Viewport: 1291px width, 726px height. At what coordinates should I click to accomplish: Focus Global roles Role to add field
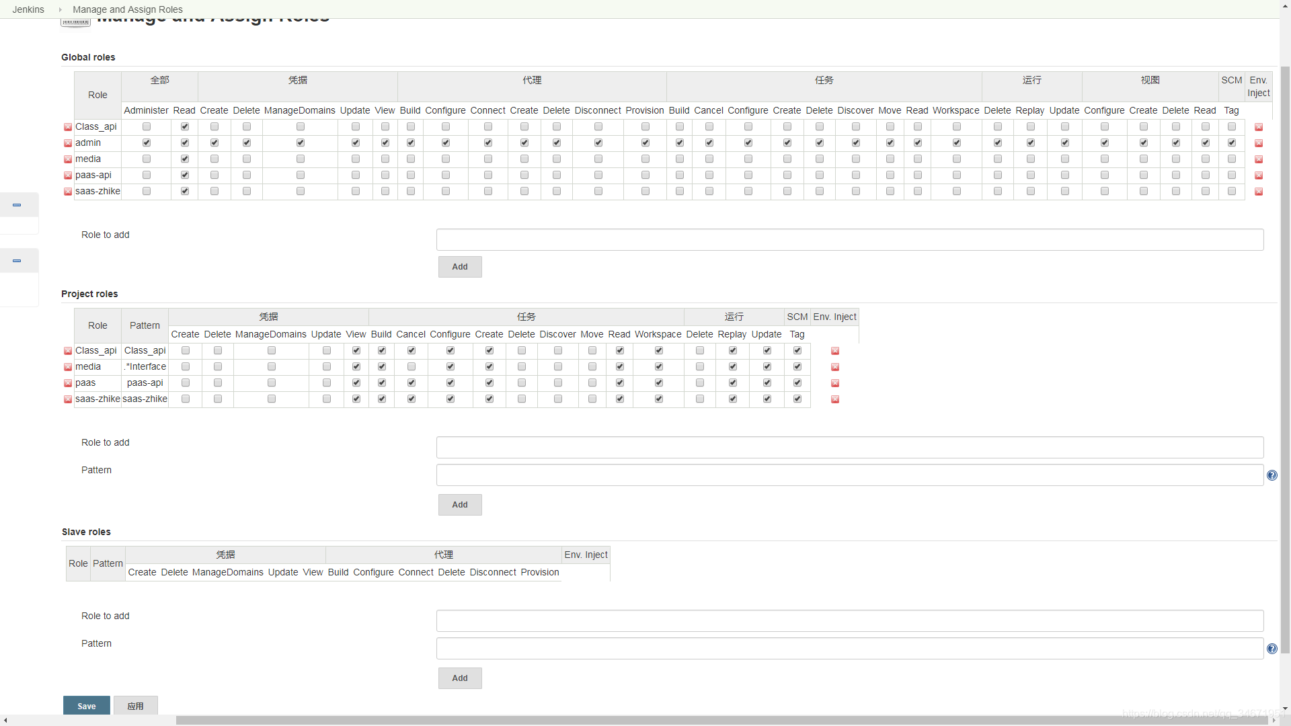coord(850,240)
